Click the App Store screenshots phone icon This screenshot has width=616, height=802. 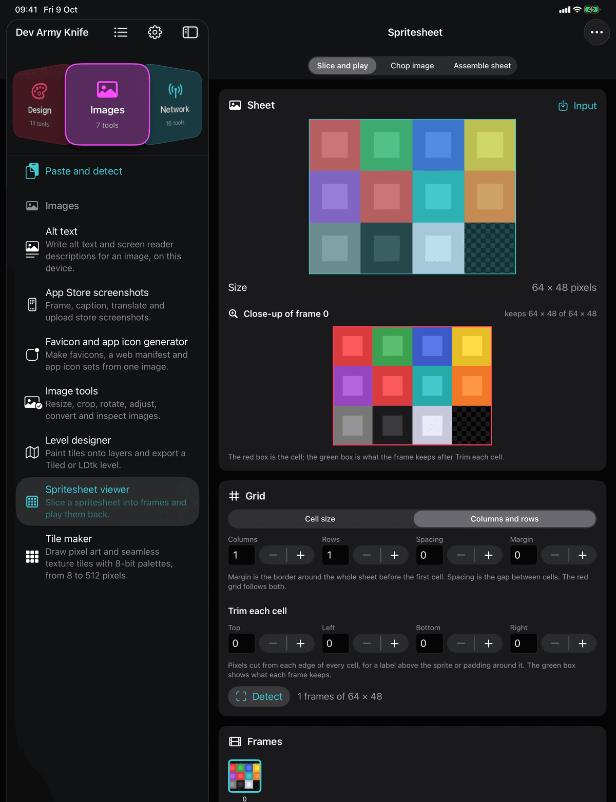click(x=32, y=305)
